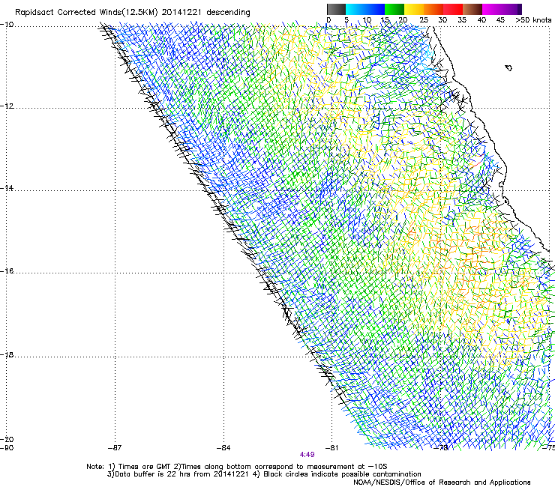This screenshot has width=555, height=487.
Task: Click the yellow 20-25 knots legend segment
Action: [x=414, y=9]
